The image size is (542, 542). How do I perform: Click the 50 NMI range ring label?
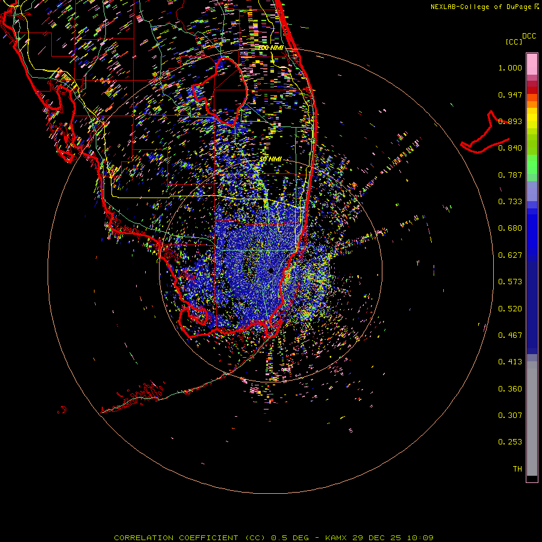[x=271, y=160]
